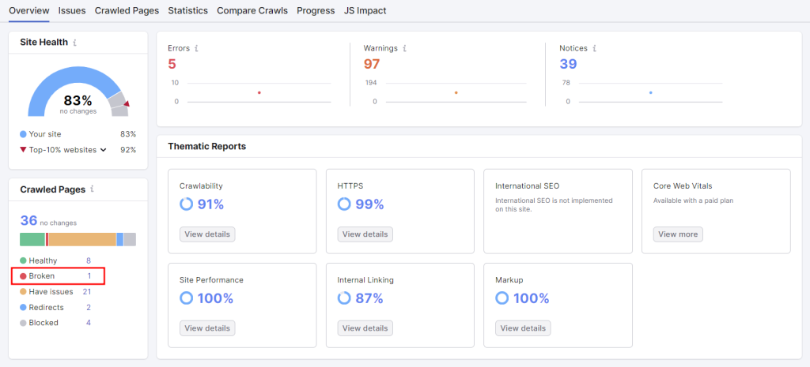The width and height of the screenshot is (810, 367).
Task: Click the info icon next to Crawled Pages
Action: pyautogui.click(x=93, y=189)
